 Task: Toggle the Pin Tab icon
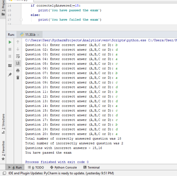point(10,74)
